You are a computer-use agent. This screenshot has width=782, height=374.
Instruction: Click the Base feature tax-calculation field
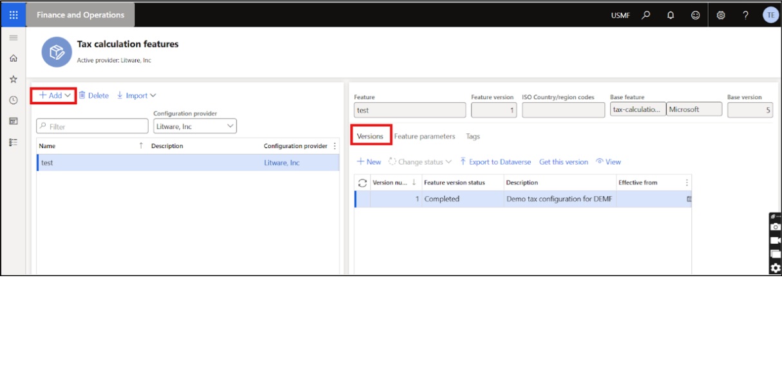(x=638, y=109)
